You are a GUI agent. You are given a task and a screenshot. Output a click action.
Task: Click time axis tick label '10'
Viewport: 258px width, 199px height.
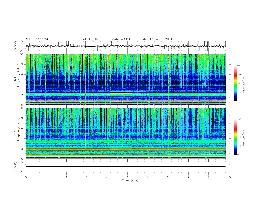(x=229, y=177)
